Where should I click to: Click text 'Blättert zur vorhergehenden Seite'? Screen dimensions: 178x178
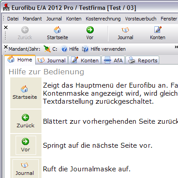tap(99, 121)
